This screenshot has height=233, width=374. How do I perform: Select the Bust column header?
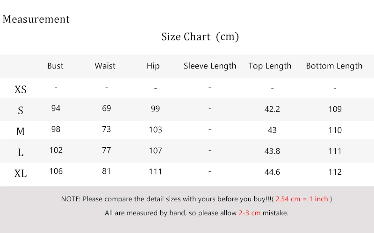click(55, 66)
